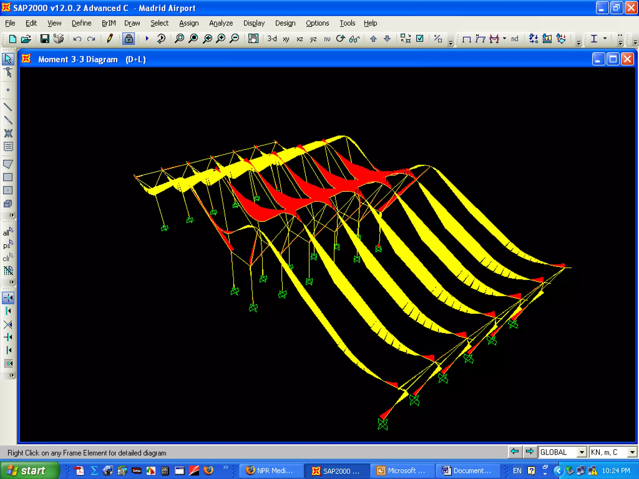Click the Select All 'all' icon
The image size is (639, 479).
pos(8,232)
